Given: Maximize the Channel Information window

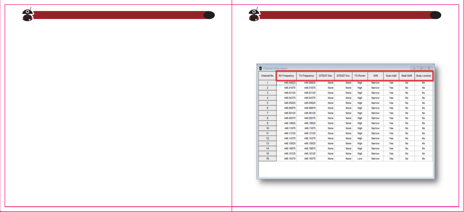Looking at the screenshot, I should coord(421,68).
